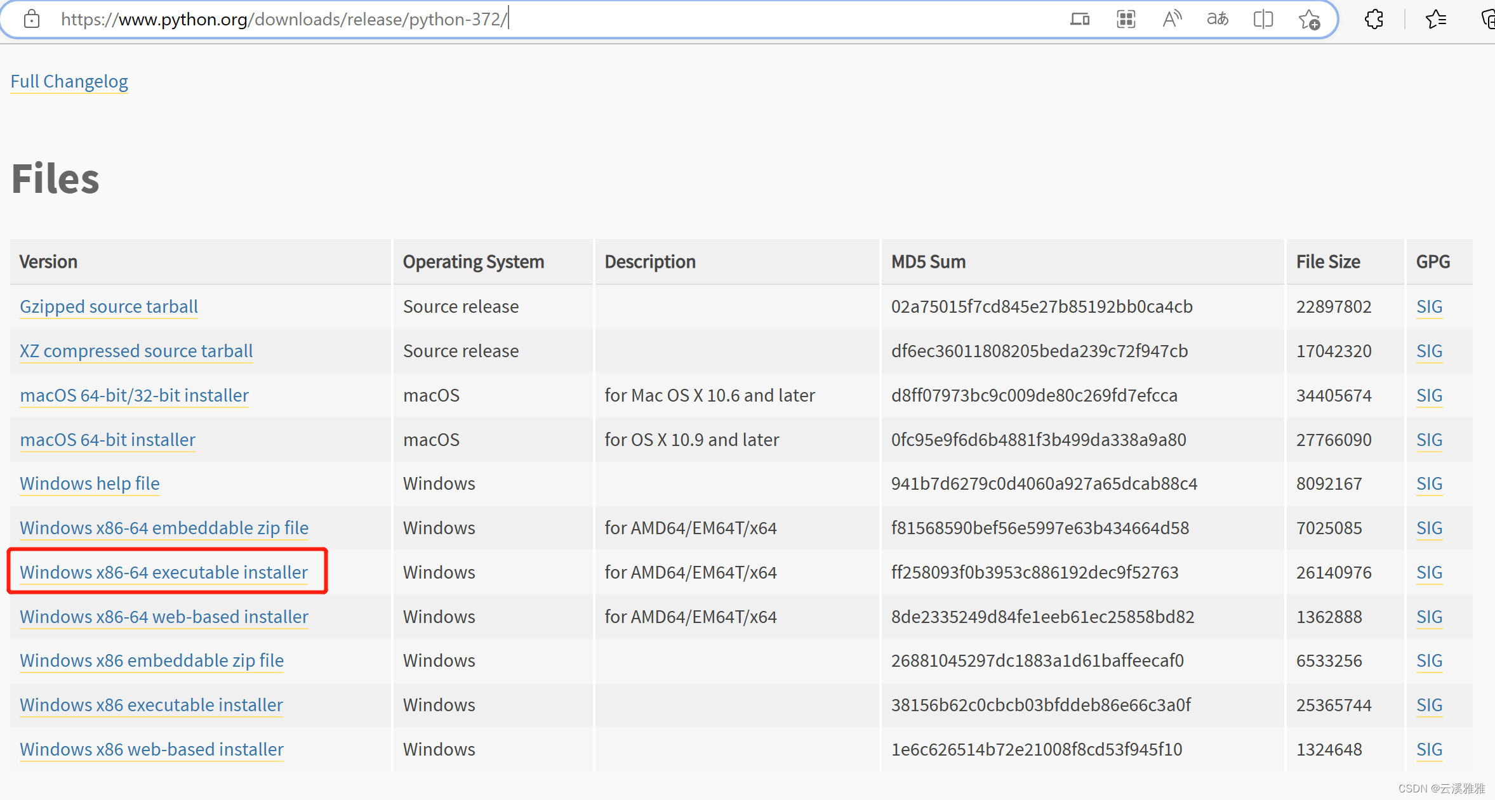Click SIG link for XZ compressed tarball
The image size is (1495, 800).
pos(1429,351)
